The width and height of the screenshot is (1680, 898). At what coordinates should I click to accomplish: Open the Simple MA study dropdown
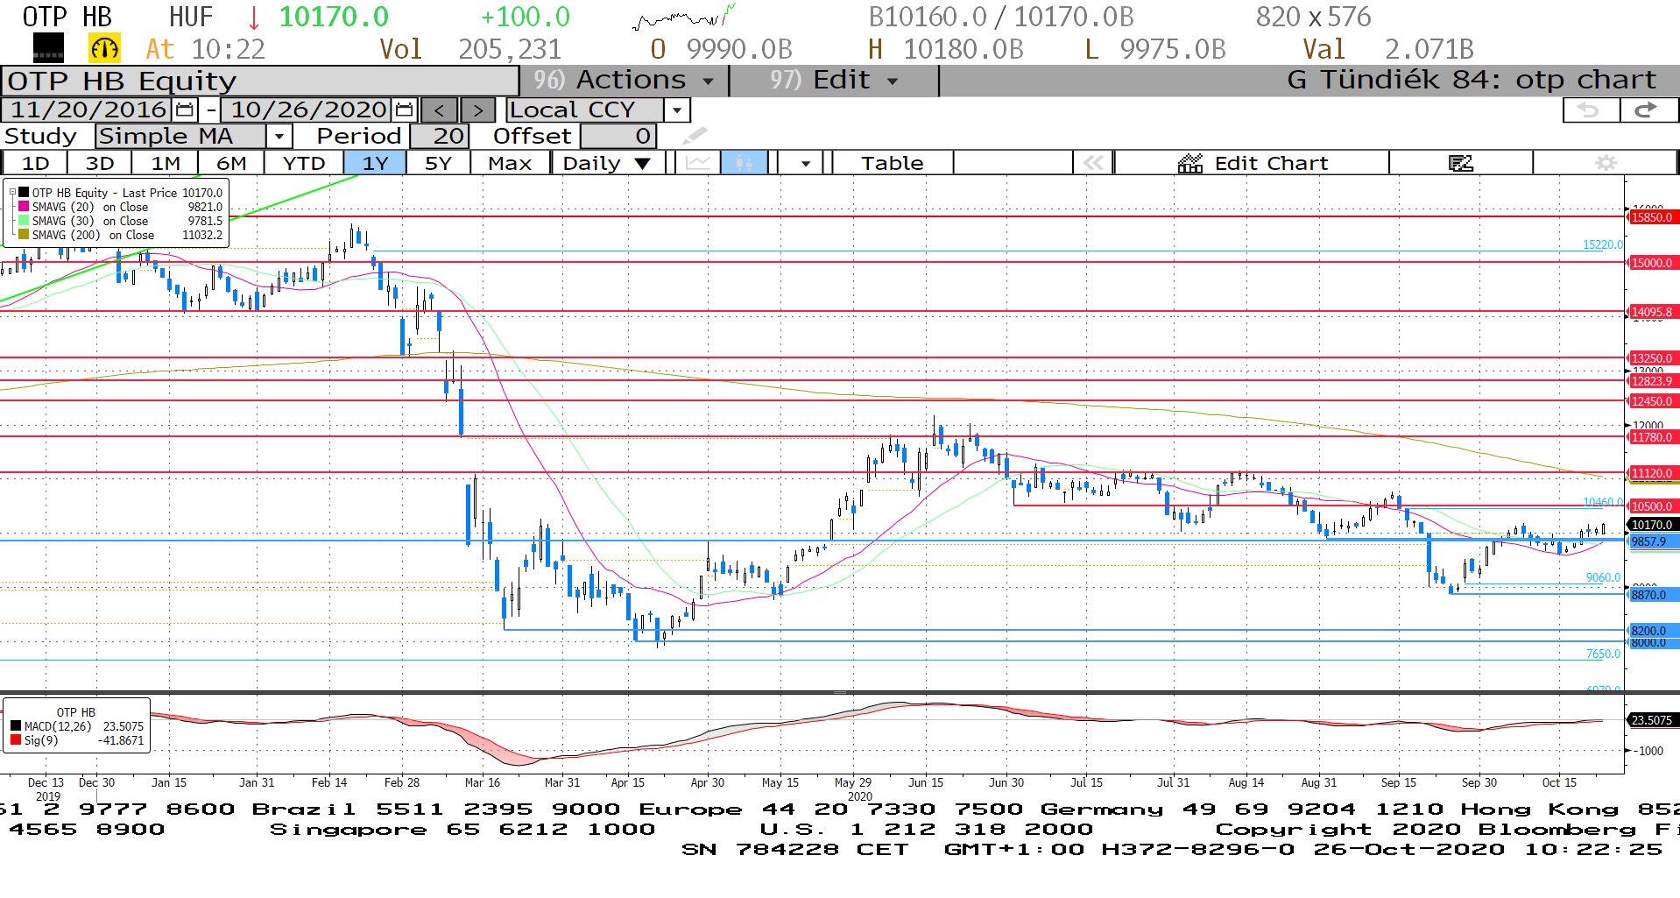pos(279,137)
